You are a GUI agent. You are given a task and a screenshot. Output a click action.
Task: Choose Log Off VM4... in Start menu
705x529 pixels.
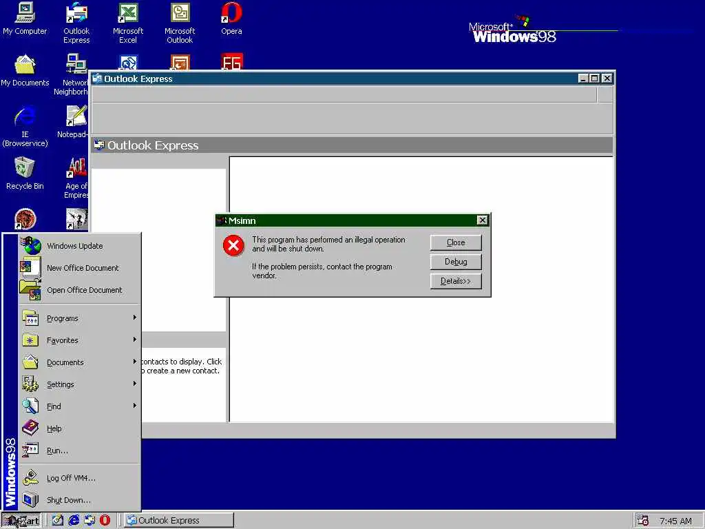(x=80, y=478)
